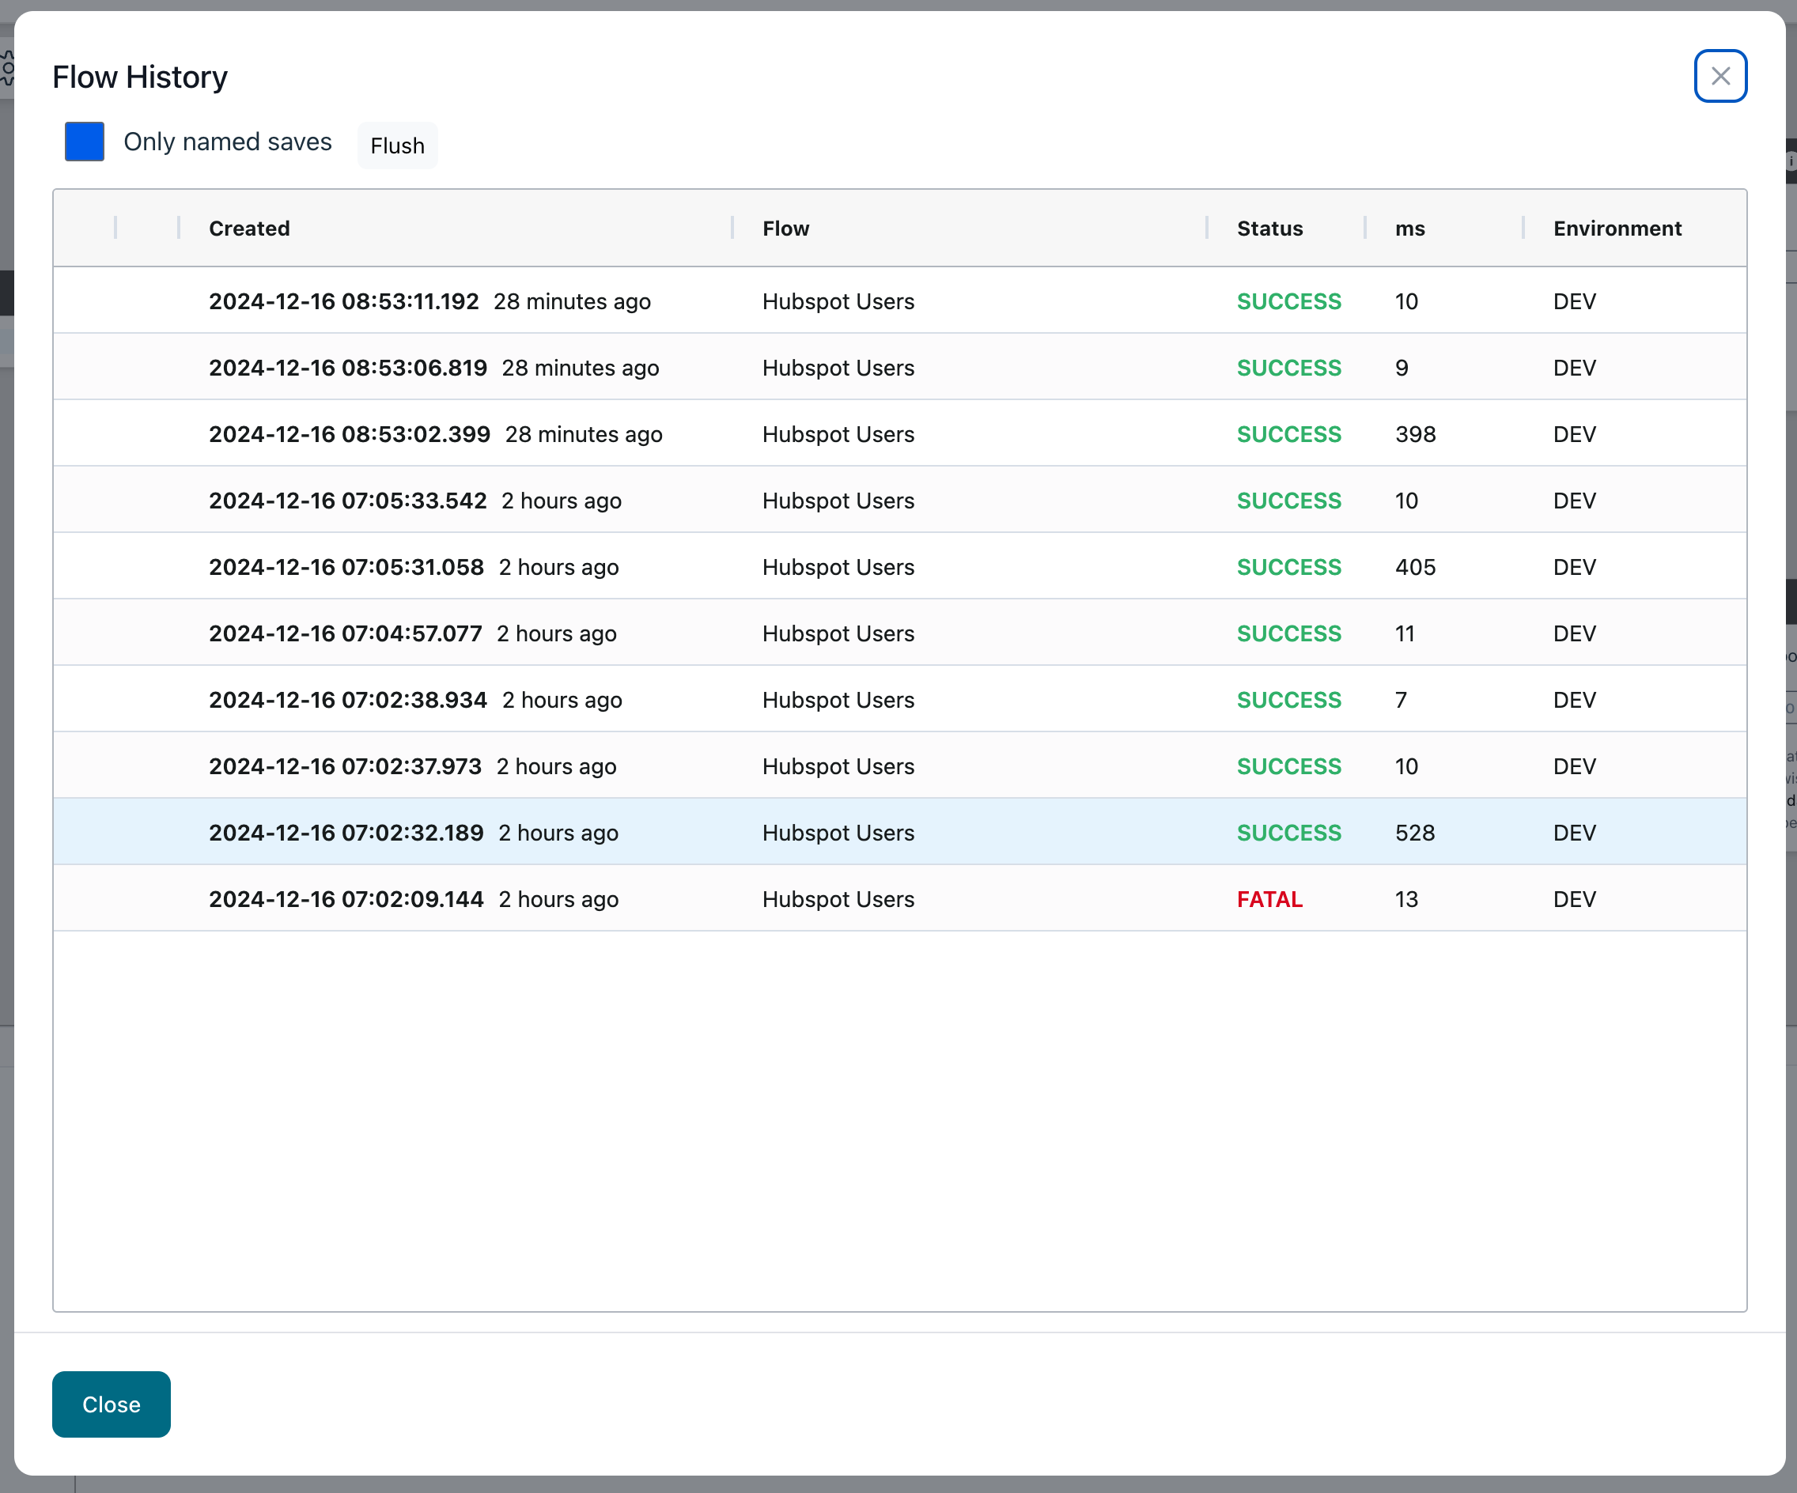Sort the table by the Created column header

[249, 228]
